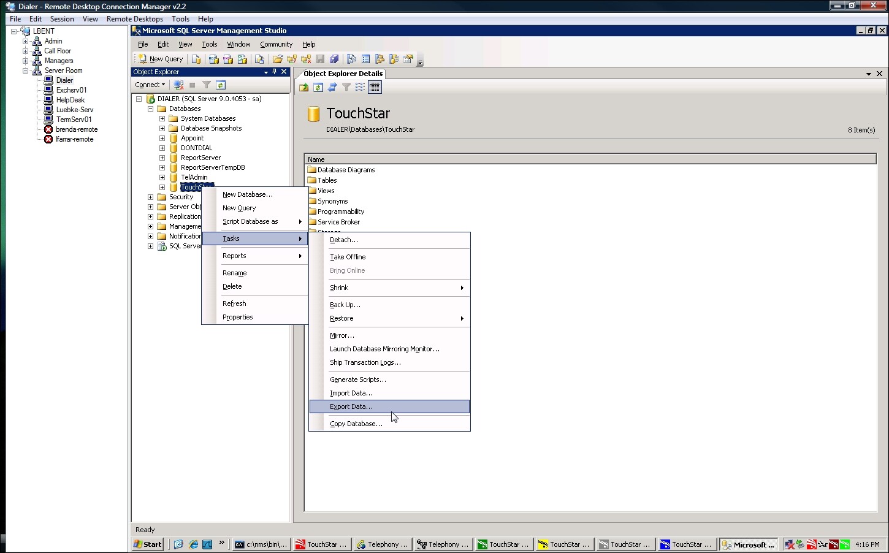Viewport: 889px width, 553px height.
Task: Expand the Security node
Action: (x=150, y=197)
